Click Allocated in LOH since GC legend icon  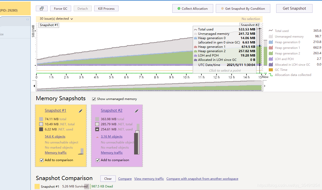click(x=271, y=64)
